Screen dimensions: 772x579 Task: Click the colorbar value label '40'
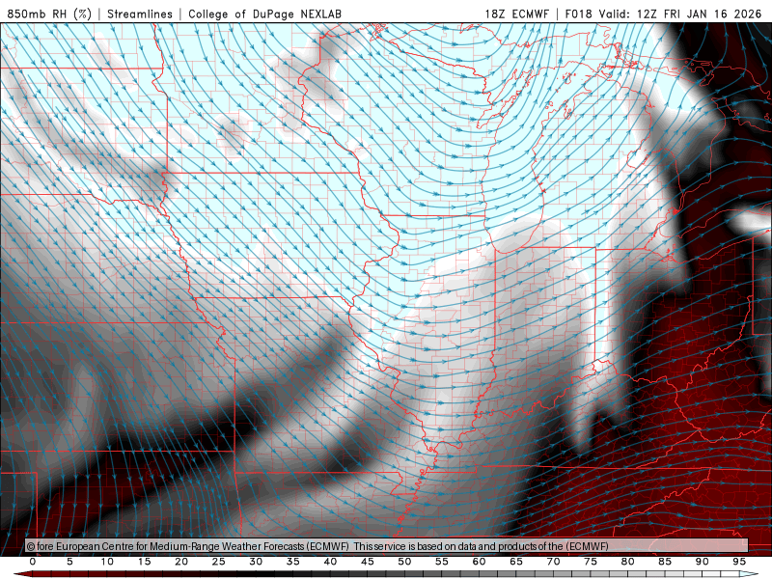coord(330,562)
